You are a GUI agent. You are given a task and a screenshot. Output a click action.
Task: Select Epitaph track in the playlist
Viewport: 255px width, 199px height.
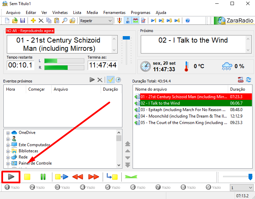(183, 110)
